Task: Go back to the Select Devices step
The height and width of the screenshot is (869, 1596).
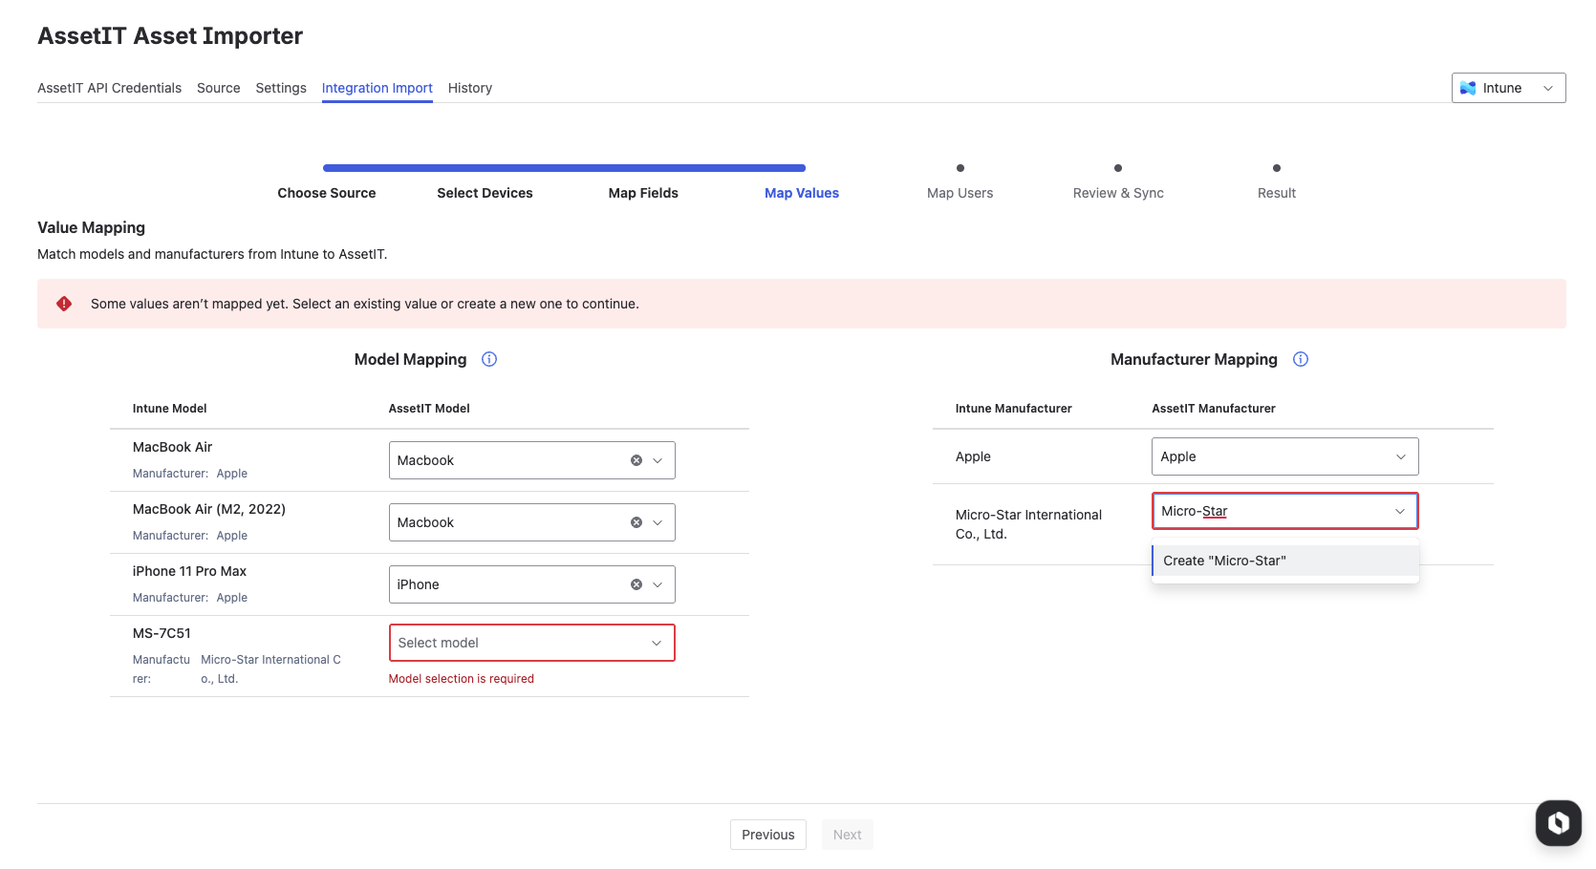Action: (485, 193)
